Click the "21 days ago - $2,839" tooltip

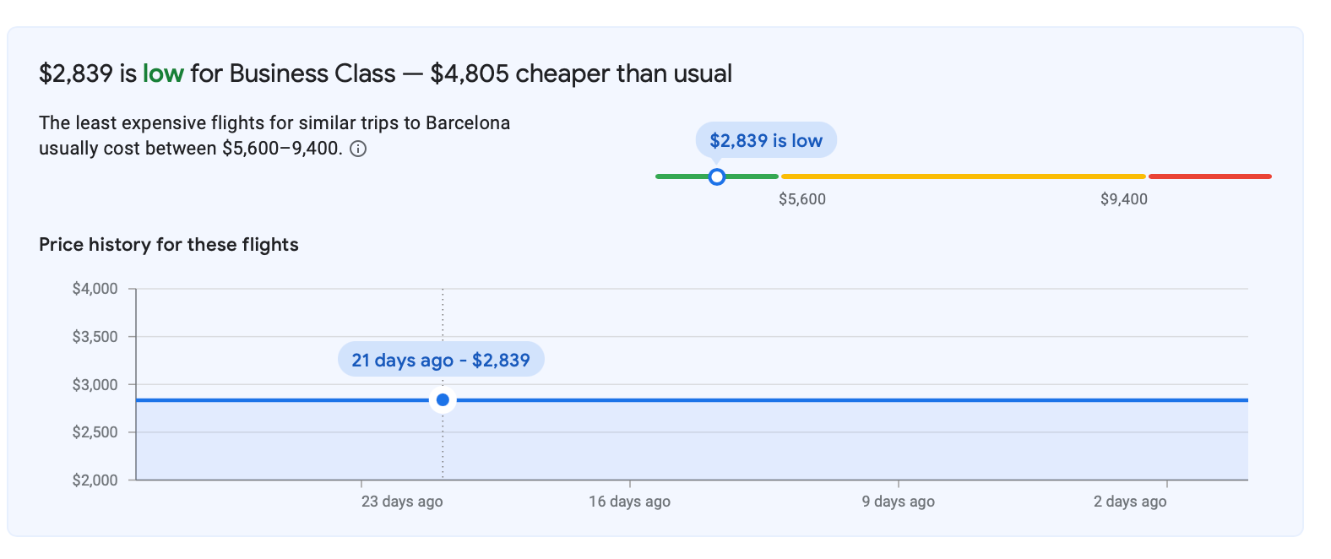(x=441, y=361)
